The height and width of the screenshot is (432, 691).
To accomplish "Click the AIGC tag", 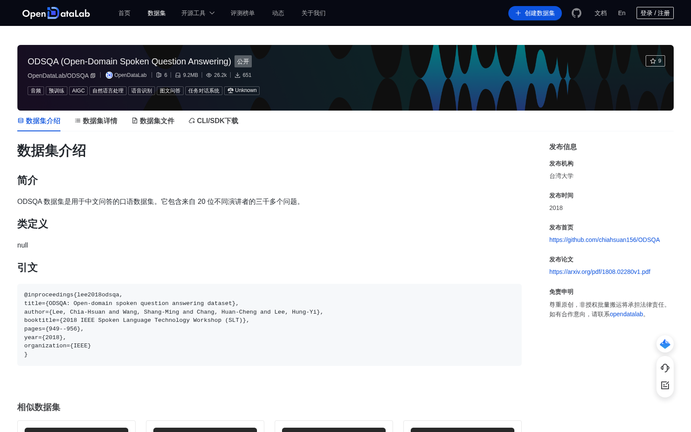I will coord(79,91).
